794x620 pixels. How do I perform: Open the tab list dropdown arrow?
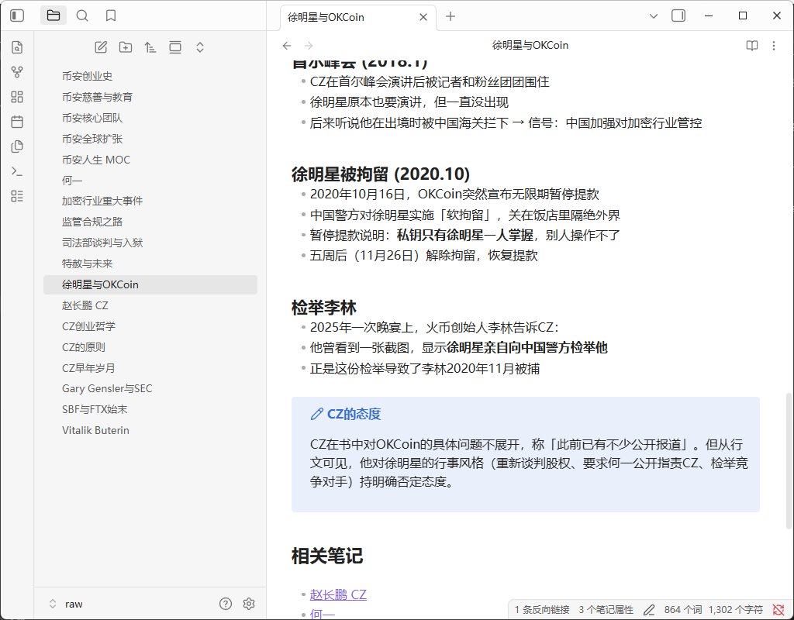pos(654,16)
